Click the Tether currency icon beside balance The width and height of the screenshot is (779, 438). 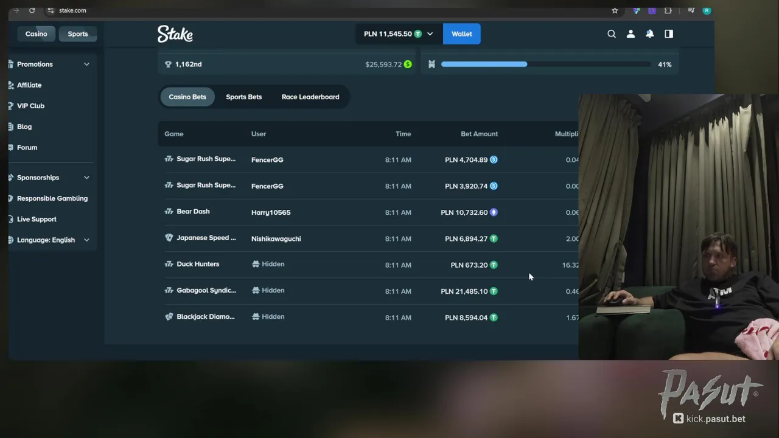click(418, 34)
